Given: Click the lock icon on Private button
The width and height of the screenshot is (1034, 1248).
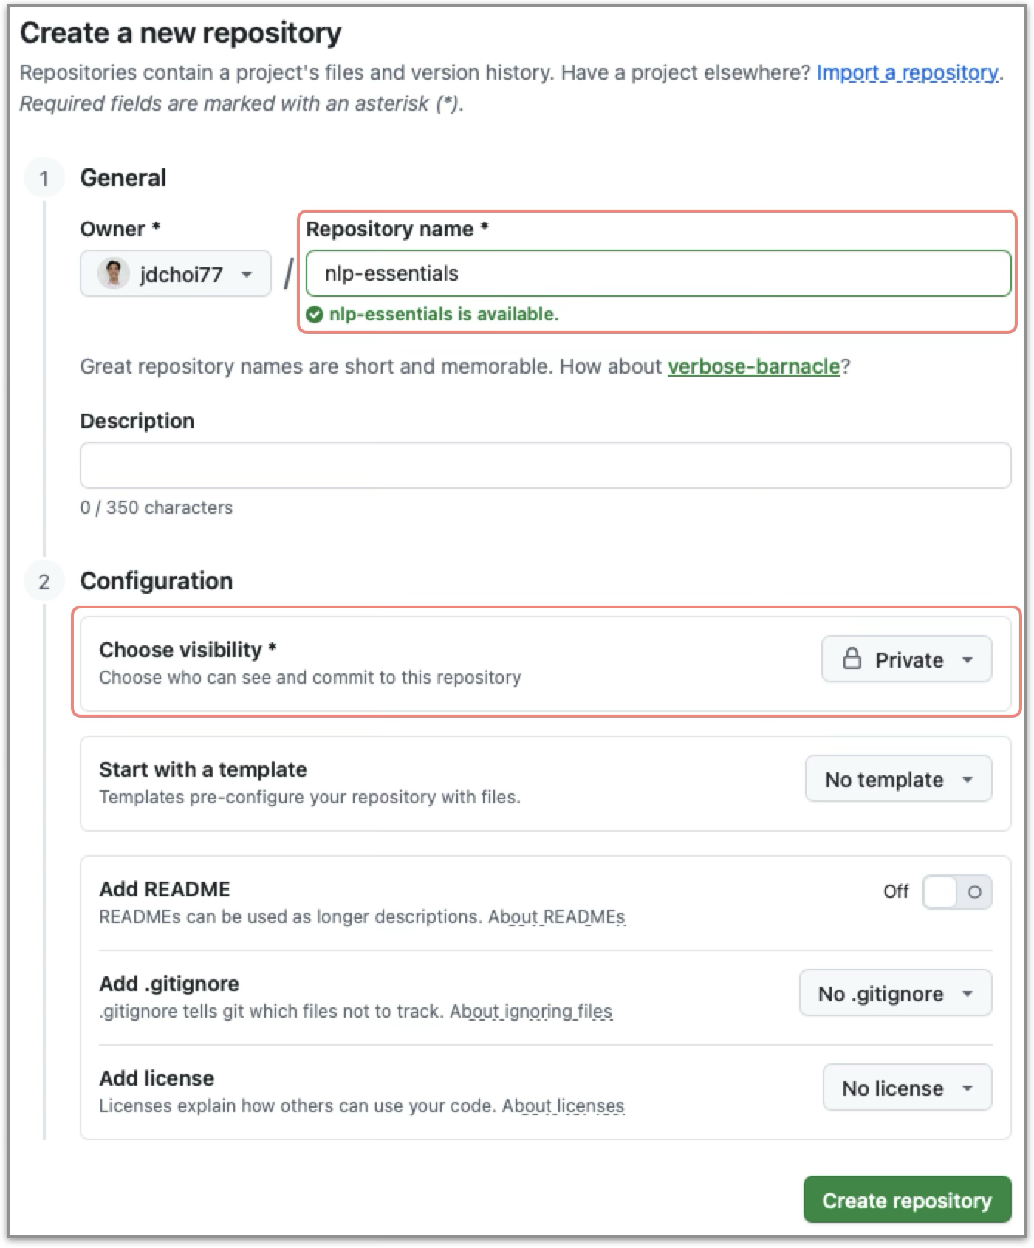Looking at the screenshot, I should (852, 659).
